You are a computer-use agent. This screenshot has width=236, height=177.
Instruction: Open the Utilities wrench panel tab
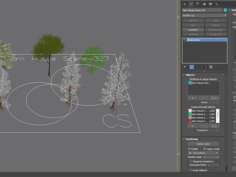coord(217,4)
